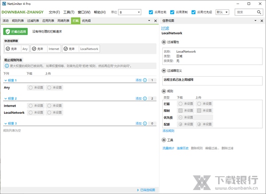Select download radio for Internet rule
Screen dimensions: 266x194
click(x=31, y=106)
